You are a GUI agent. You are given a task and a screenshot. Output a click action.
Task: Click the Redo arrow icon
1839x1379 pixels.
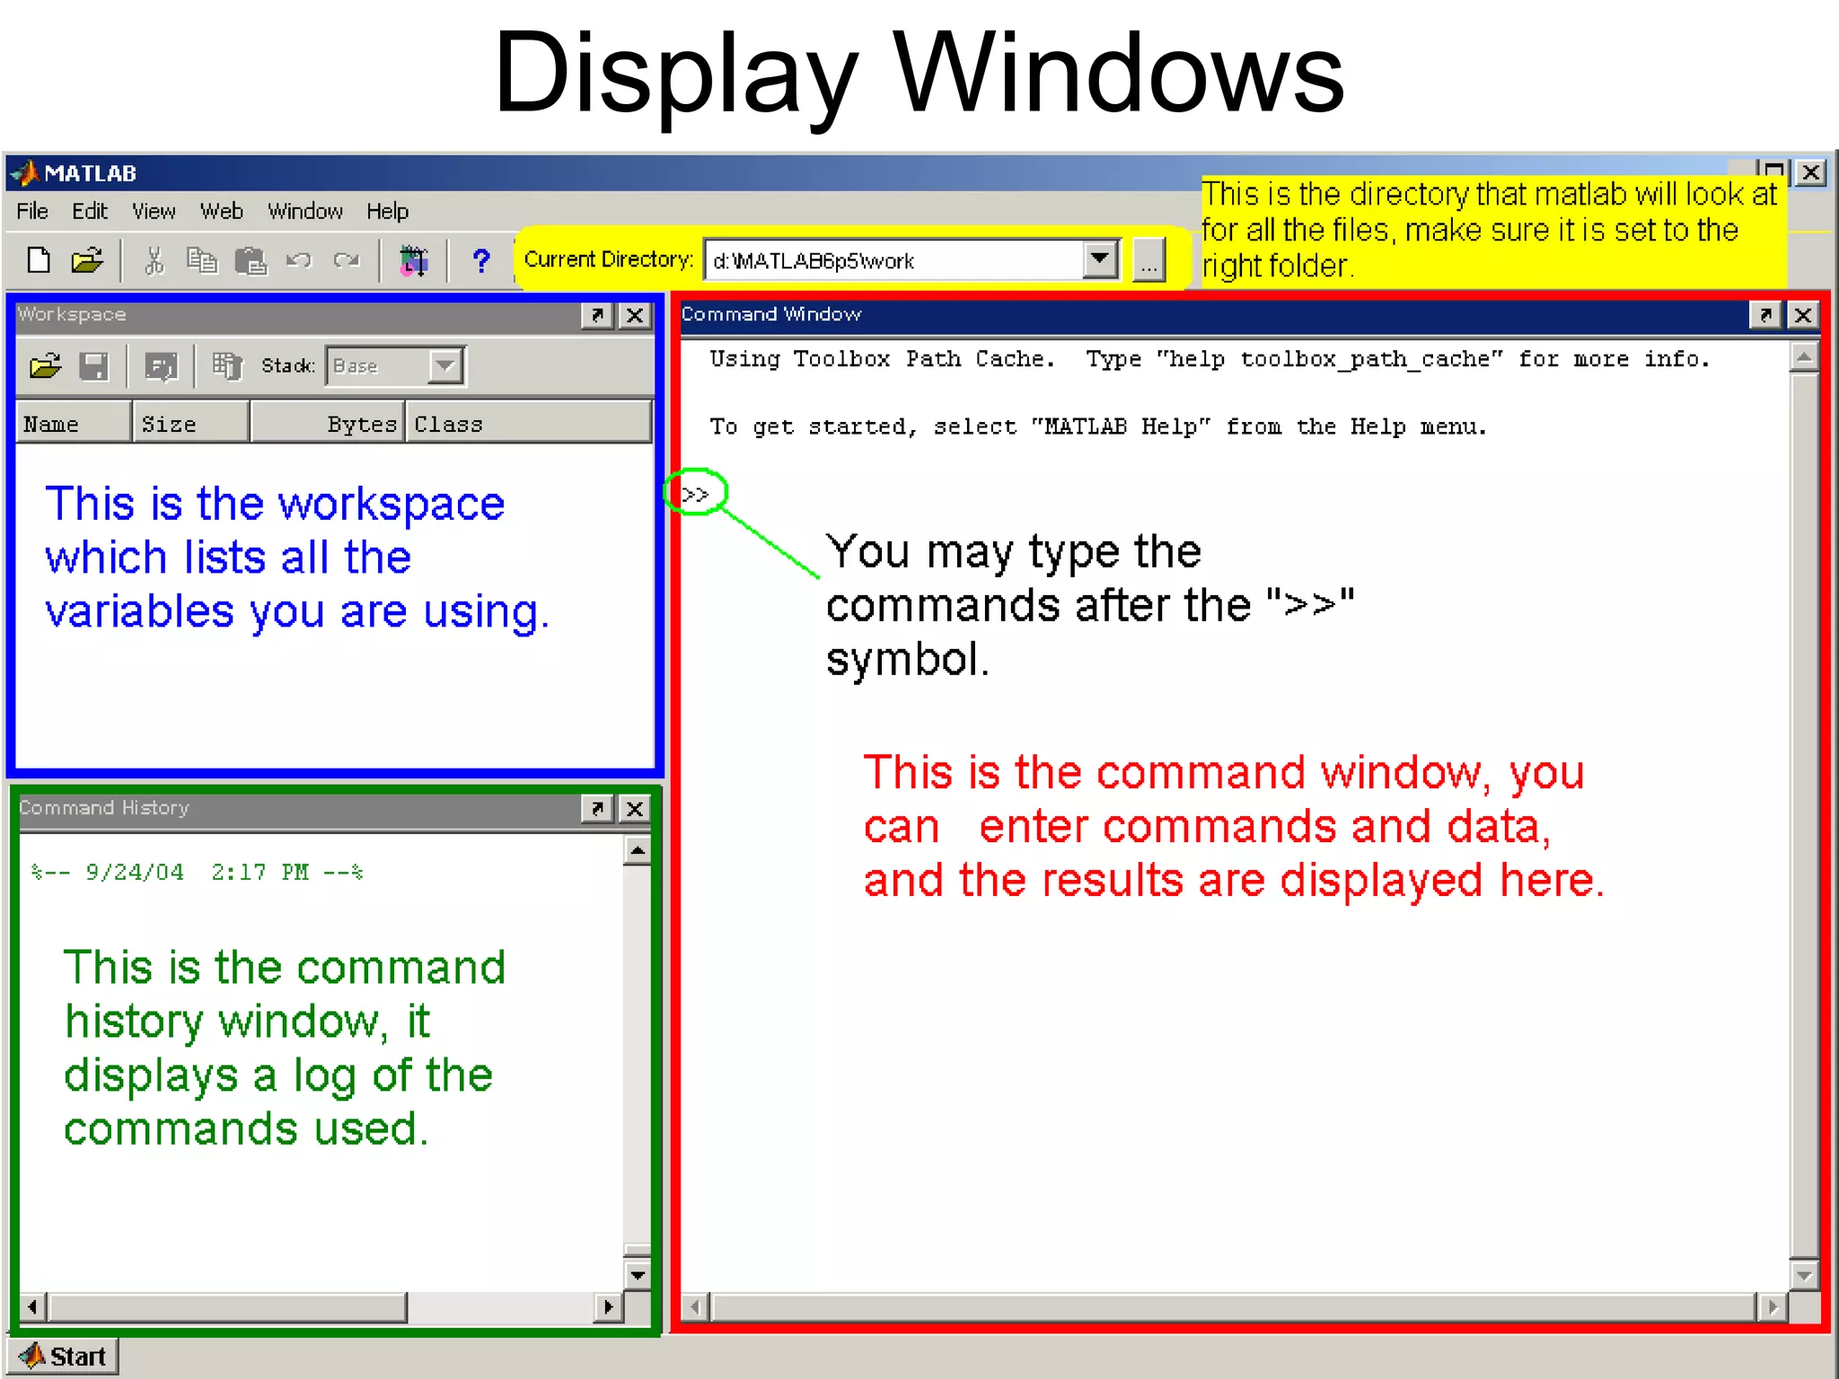(x=347, y=260)
